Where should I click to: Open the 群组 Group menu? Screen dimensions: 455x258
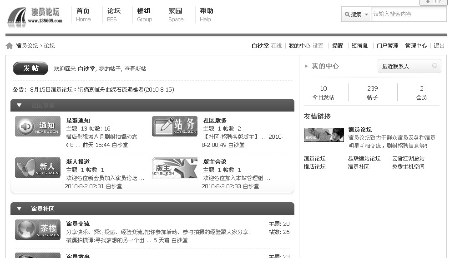tap(144, 15)
